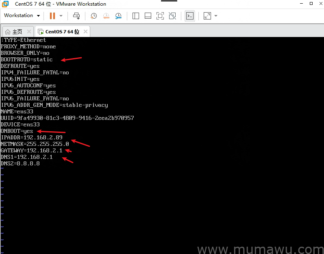Expand the stretch display dropdown arrow
Screen dimensions: 324x254
click(x=216, y=16)
